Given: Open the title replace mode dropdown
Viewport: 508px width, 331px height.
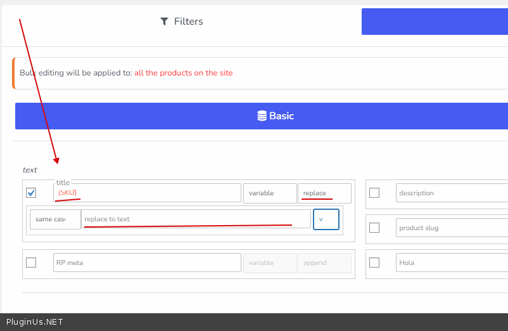Looking at the screenshot, I should pyautogui.click(x=324, y=193).
